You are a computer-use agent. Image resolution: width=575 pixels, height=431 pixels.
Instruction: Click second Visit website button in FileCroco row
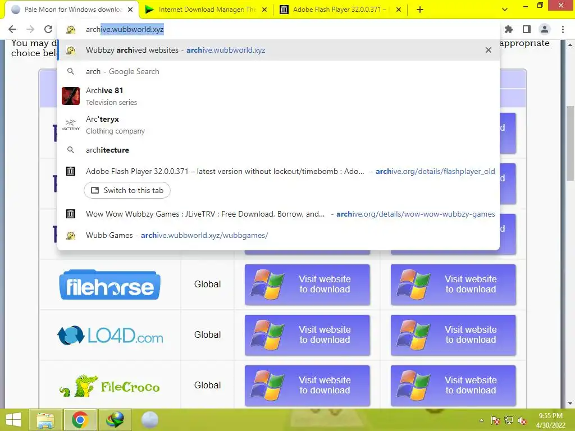pos(453,386)
